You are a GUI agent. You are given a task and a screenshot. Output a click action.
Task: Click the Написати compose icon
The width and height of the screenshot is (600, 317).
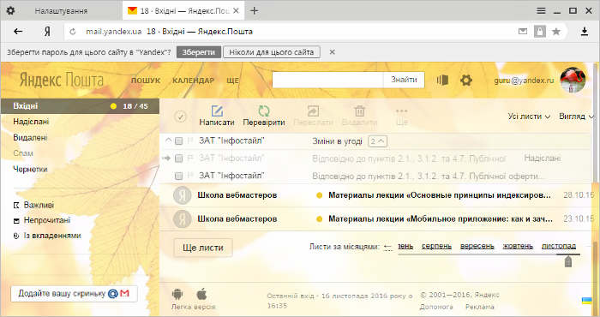click(217, 111)
